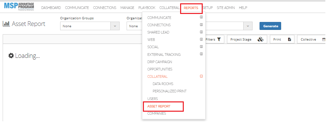Click the Filters funnel icon

pyautogui.click(x=219, y=40)
